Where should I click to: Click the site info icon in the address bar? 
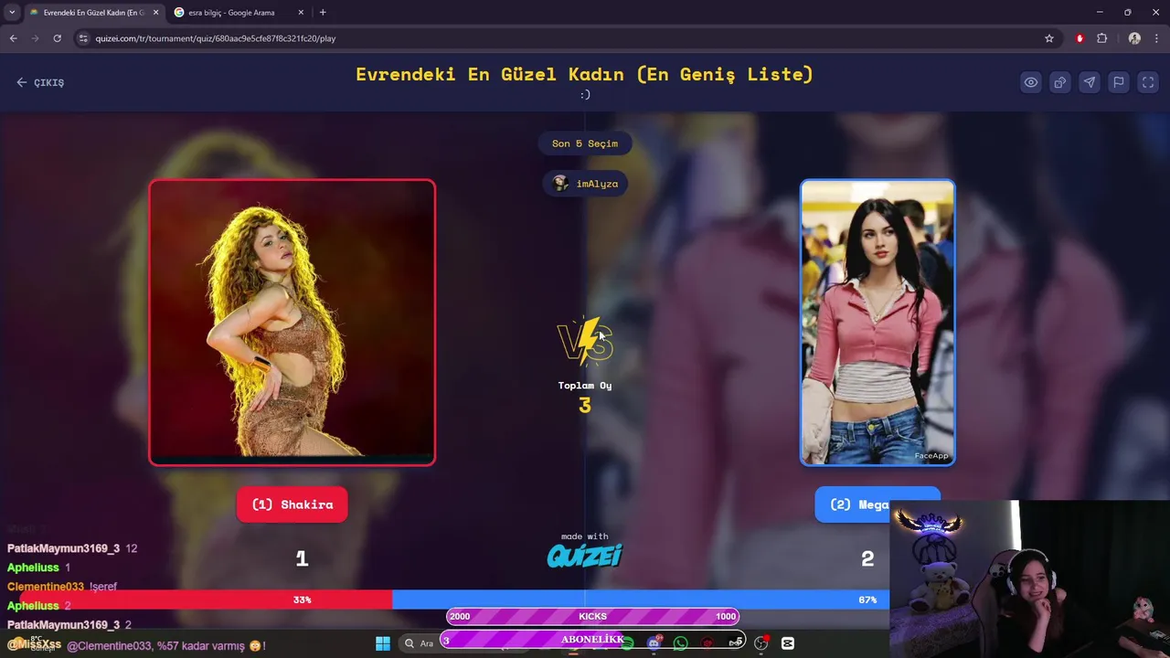[83, 38]
